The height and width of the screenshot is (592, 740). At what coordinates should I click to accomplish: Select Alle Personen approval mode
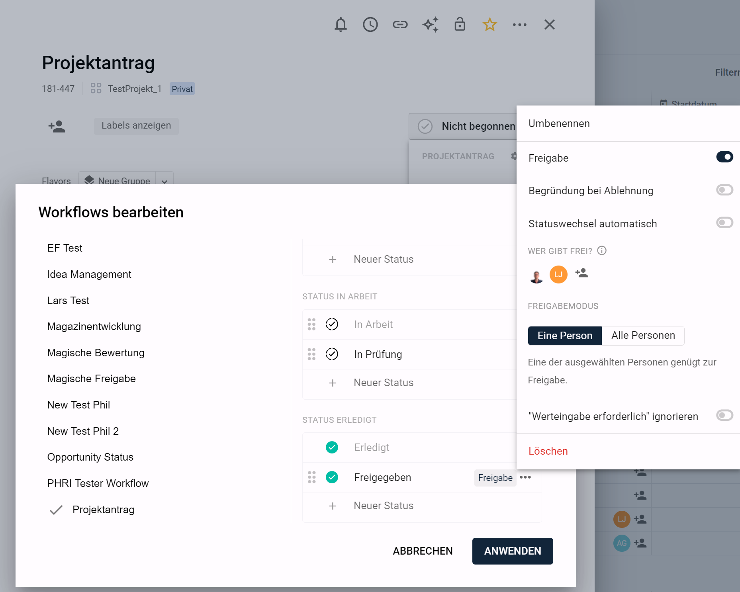pyautogui.click(x=643, y=336)
